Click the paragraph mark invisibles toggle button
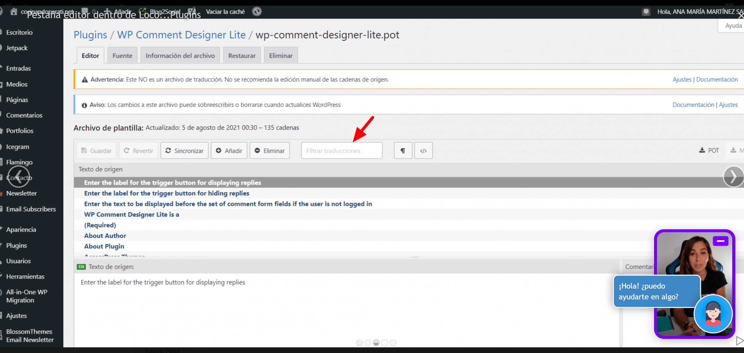Image resolution: width=744 pixels, height=353 pixels. pos(403,151)
